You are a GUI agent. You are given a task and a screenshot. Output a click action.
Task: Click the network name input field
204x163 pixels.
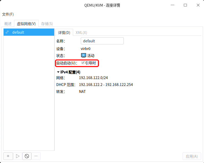point(102,41)
